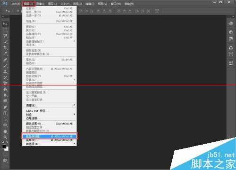Image resolution: width=236 pixels, height=170 pixels.
Task: Select the Paint Bucket tool
Action: tap(5, 89)
